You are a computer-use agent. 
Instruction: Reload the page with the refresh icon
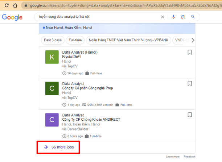[7, 5]
